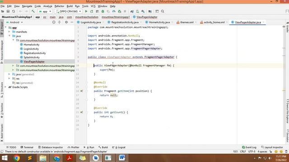289x162 pixels.
Task: Click Select Opened File target icon
Action: click(x=54, y=22)
